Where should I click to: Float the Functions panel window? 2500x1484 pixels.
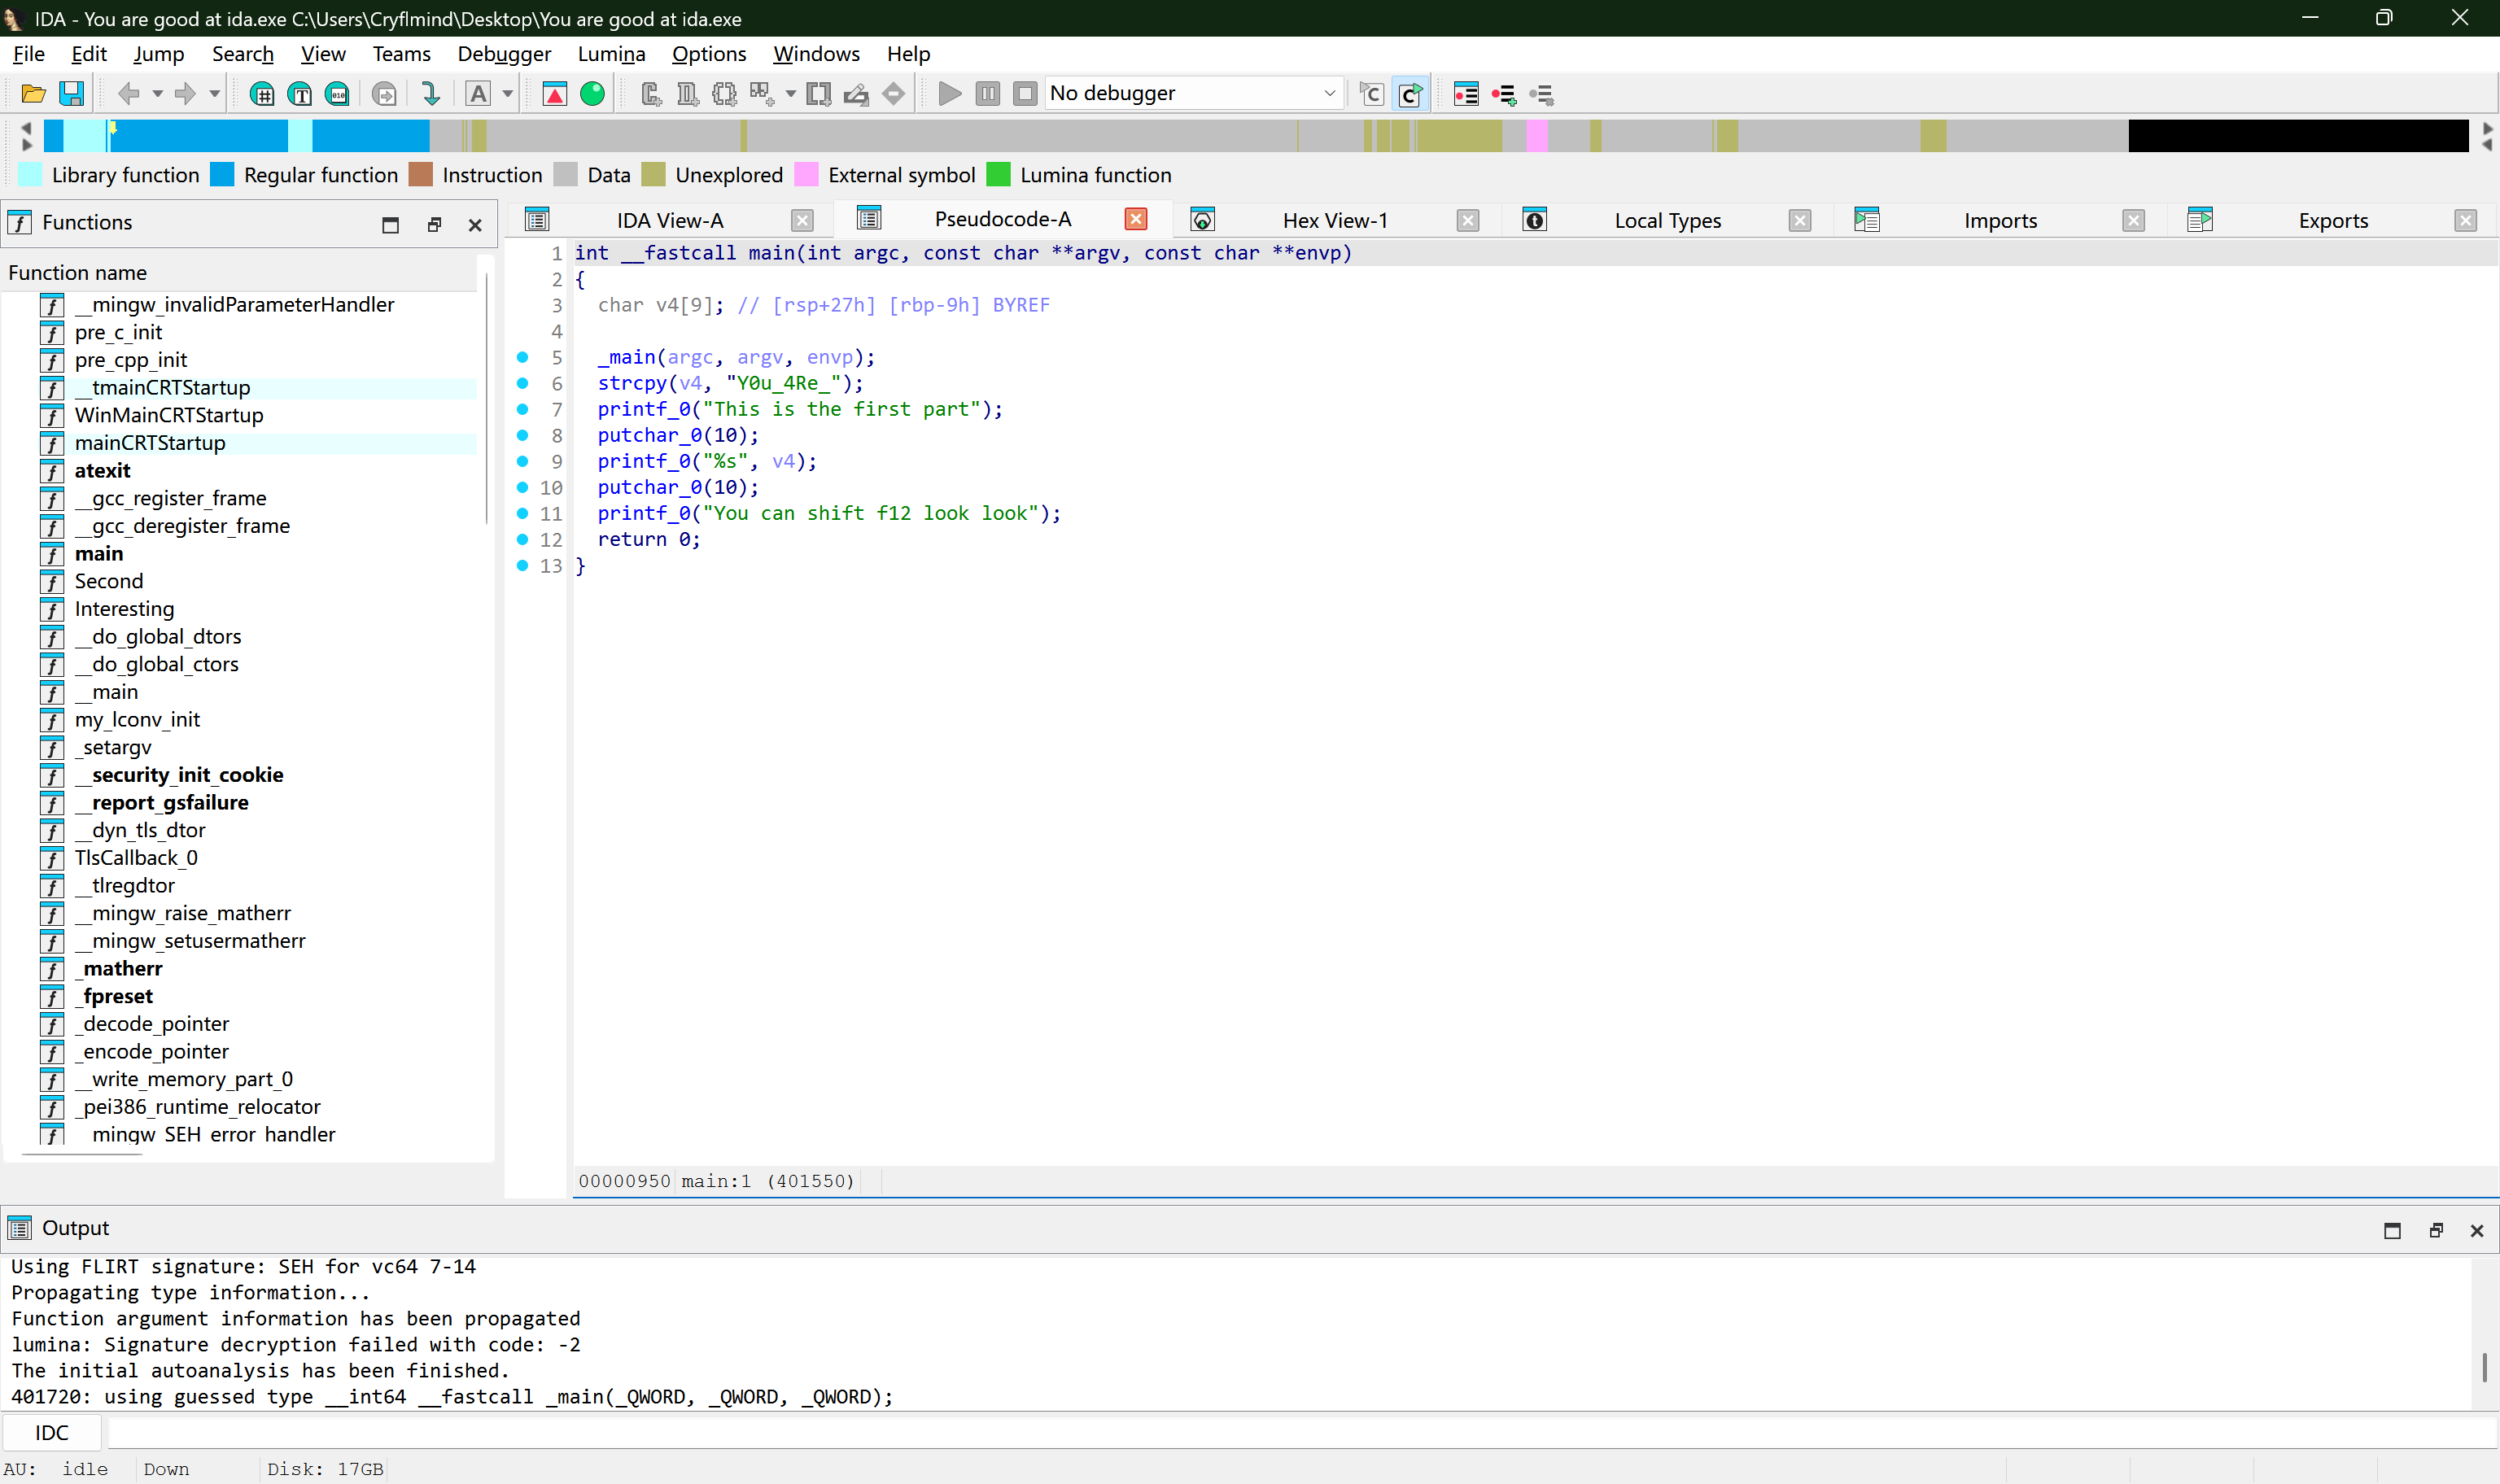[x=434, y=225]
